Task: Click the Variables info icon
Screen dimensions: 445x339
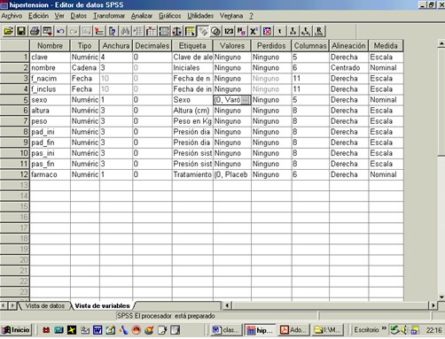Action: [x=113, y=31]
